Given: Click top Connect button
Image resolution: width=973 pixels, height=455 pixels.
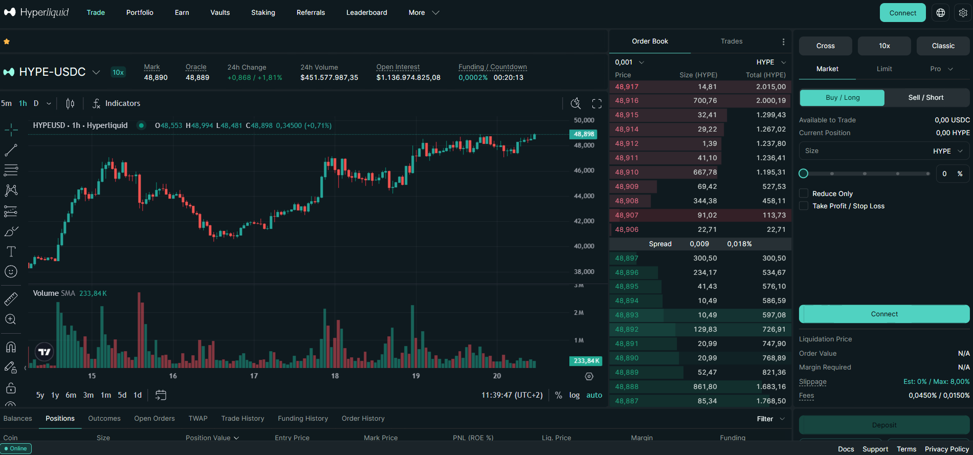Looking at the screenshot, I should pyautogui.click(x=902, y=13).
